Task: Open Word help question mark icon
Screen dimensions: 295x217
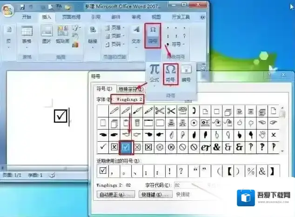Action: 202,17
